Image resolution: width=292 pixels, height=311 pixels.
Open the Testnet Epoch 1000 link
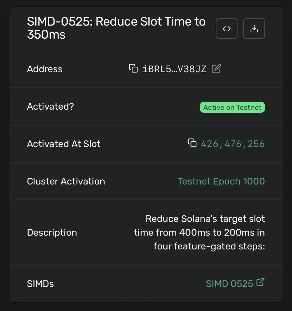pos(221,181)
